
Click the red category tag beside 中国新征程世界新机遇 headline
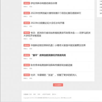click(x=27, y=45)
